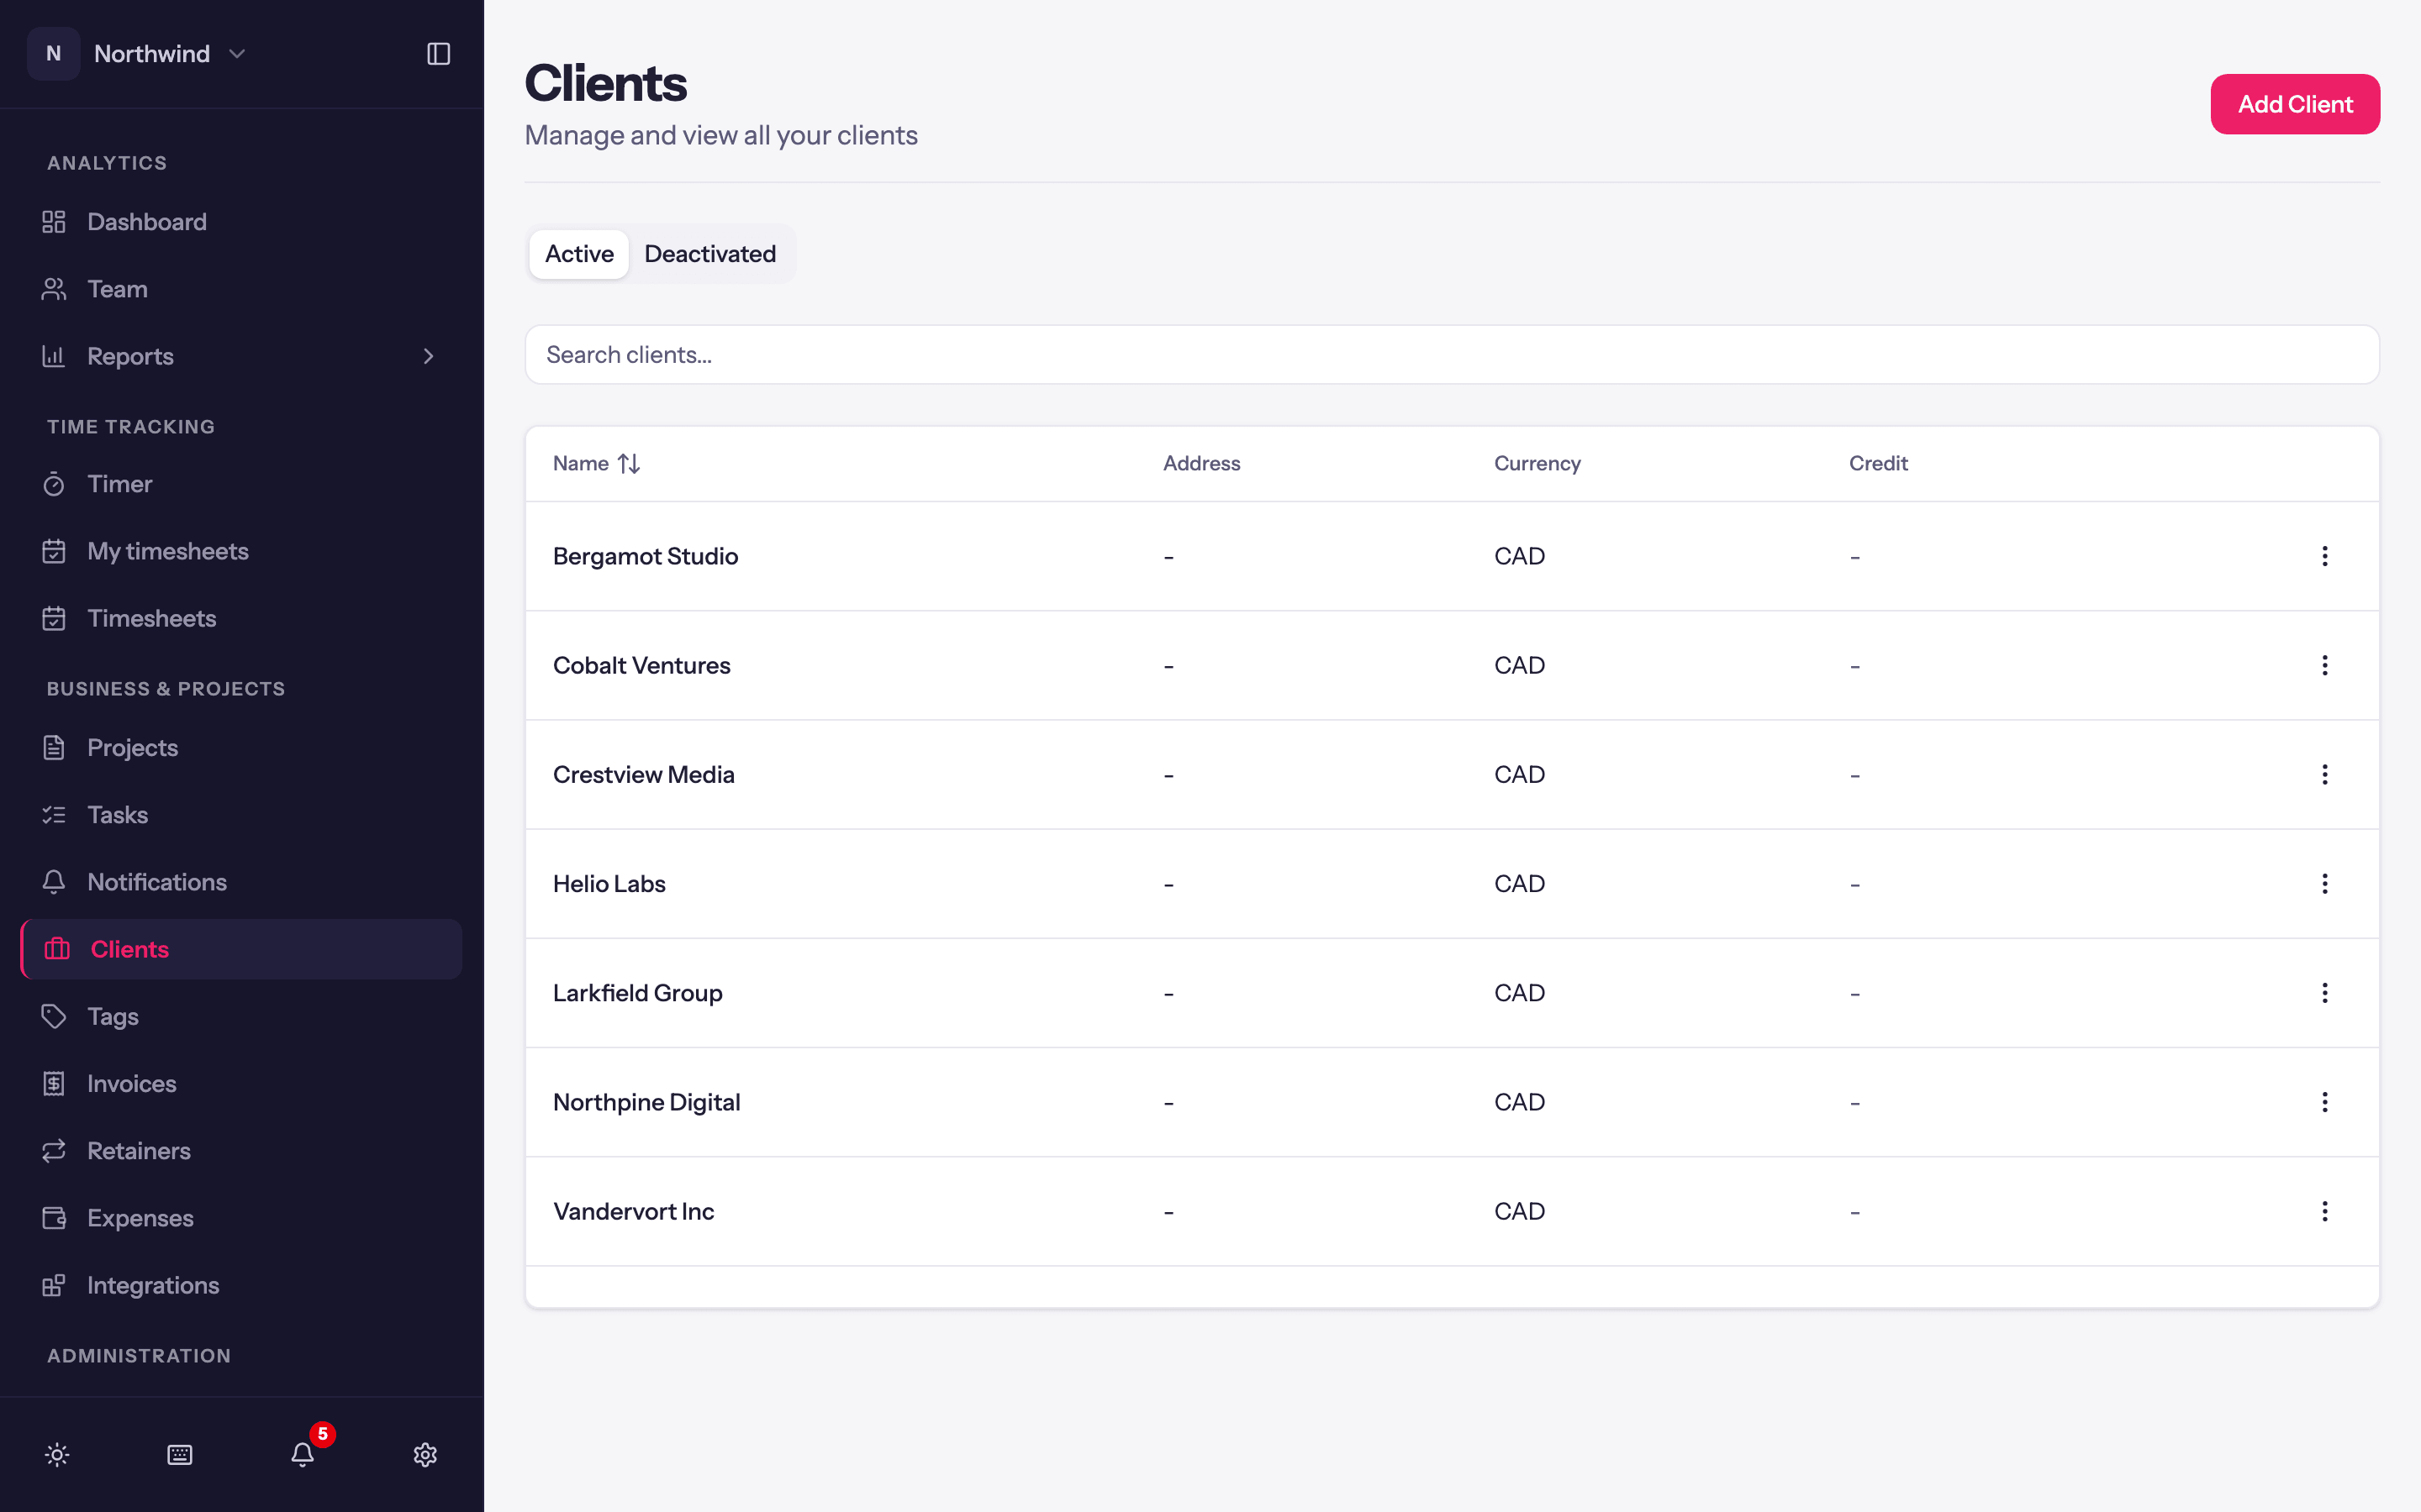Switch to the Deactivated tab
Viewport: 2421px width, 1512px height.
pos(710,254)
